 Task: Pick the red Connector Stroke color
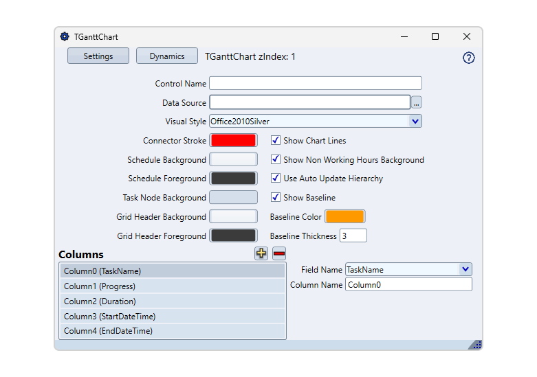tap(233, 140)
